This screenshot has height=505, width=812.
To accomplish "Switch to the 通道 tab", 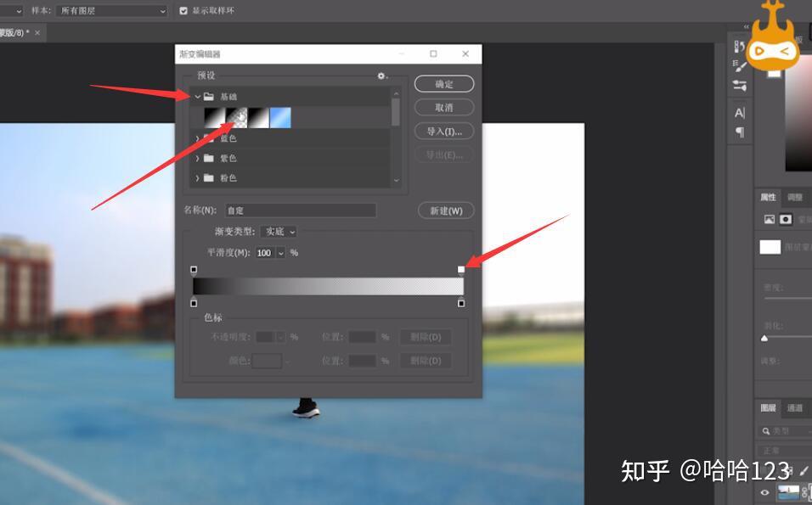I will click(x=794, y=407).
